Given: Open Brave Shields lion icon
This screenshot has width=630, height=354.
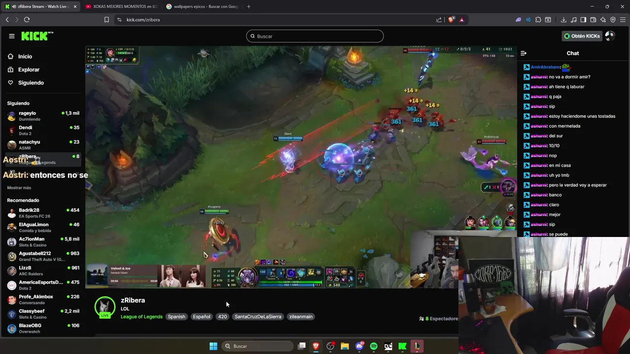Looking at the screenshot, I should 451,20.
